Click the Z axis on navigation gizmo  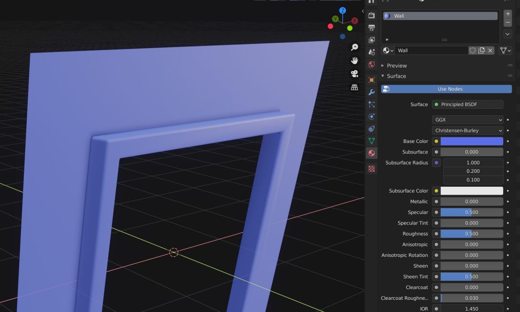click(x=343, y=10)
